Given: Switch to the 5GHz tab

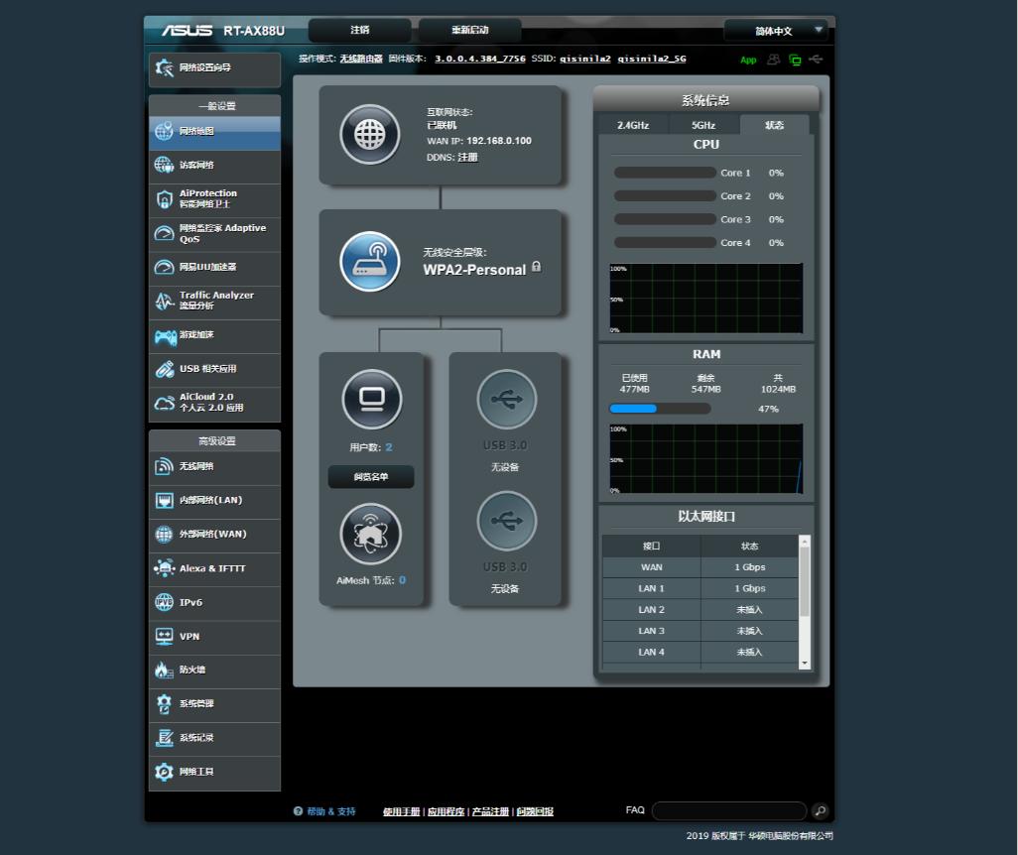Looking at the screenshot, I should click(703, 125).
